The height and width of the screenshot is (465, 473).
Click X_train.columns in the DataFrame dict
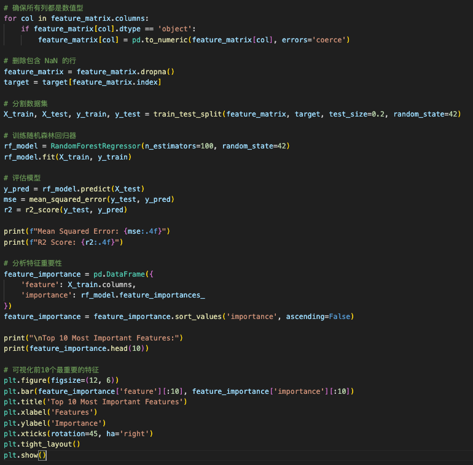100,285
